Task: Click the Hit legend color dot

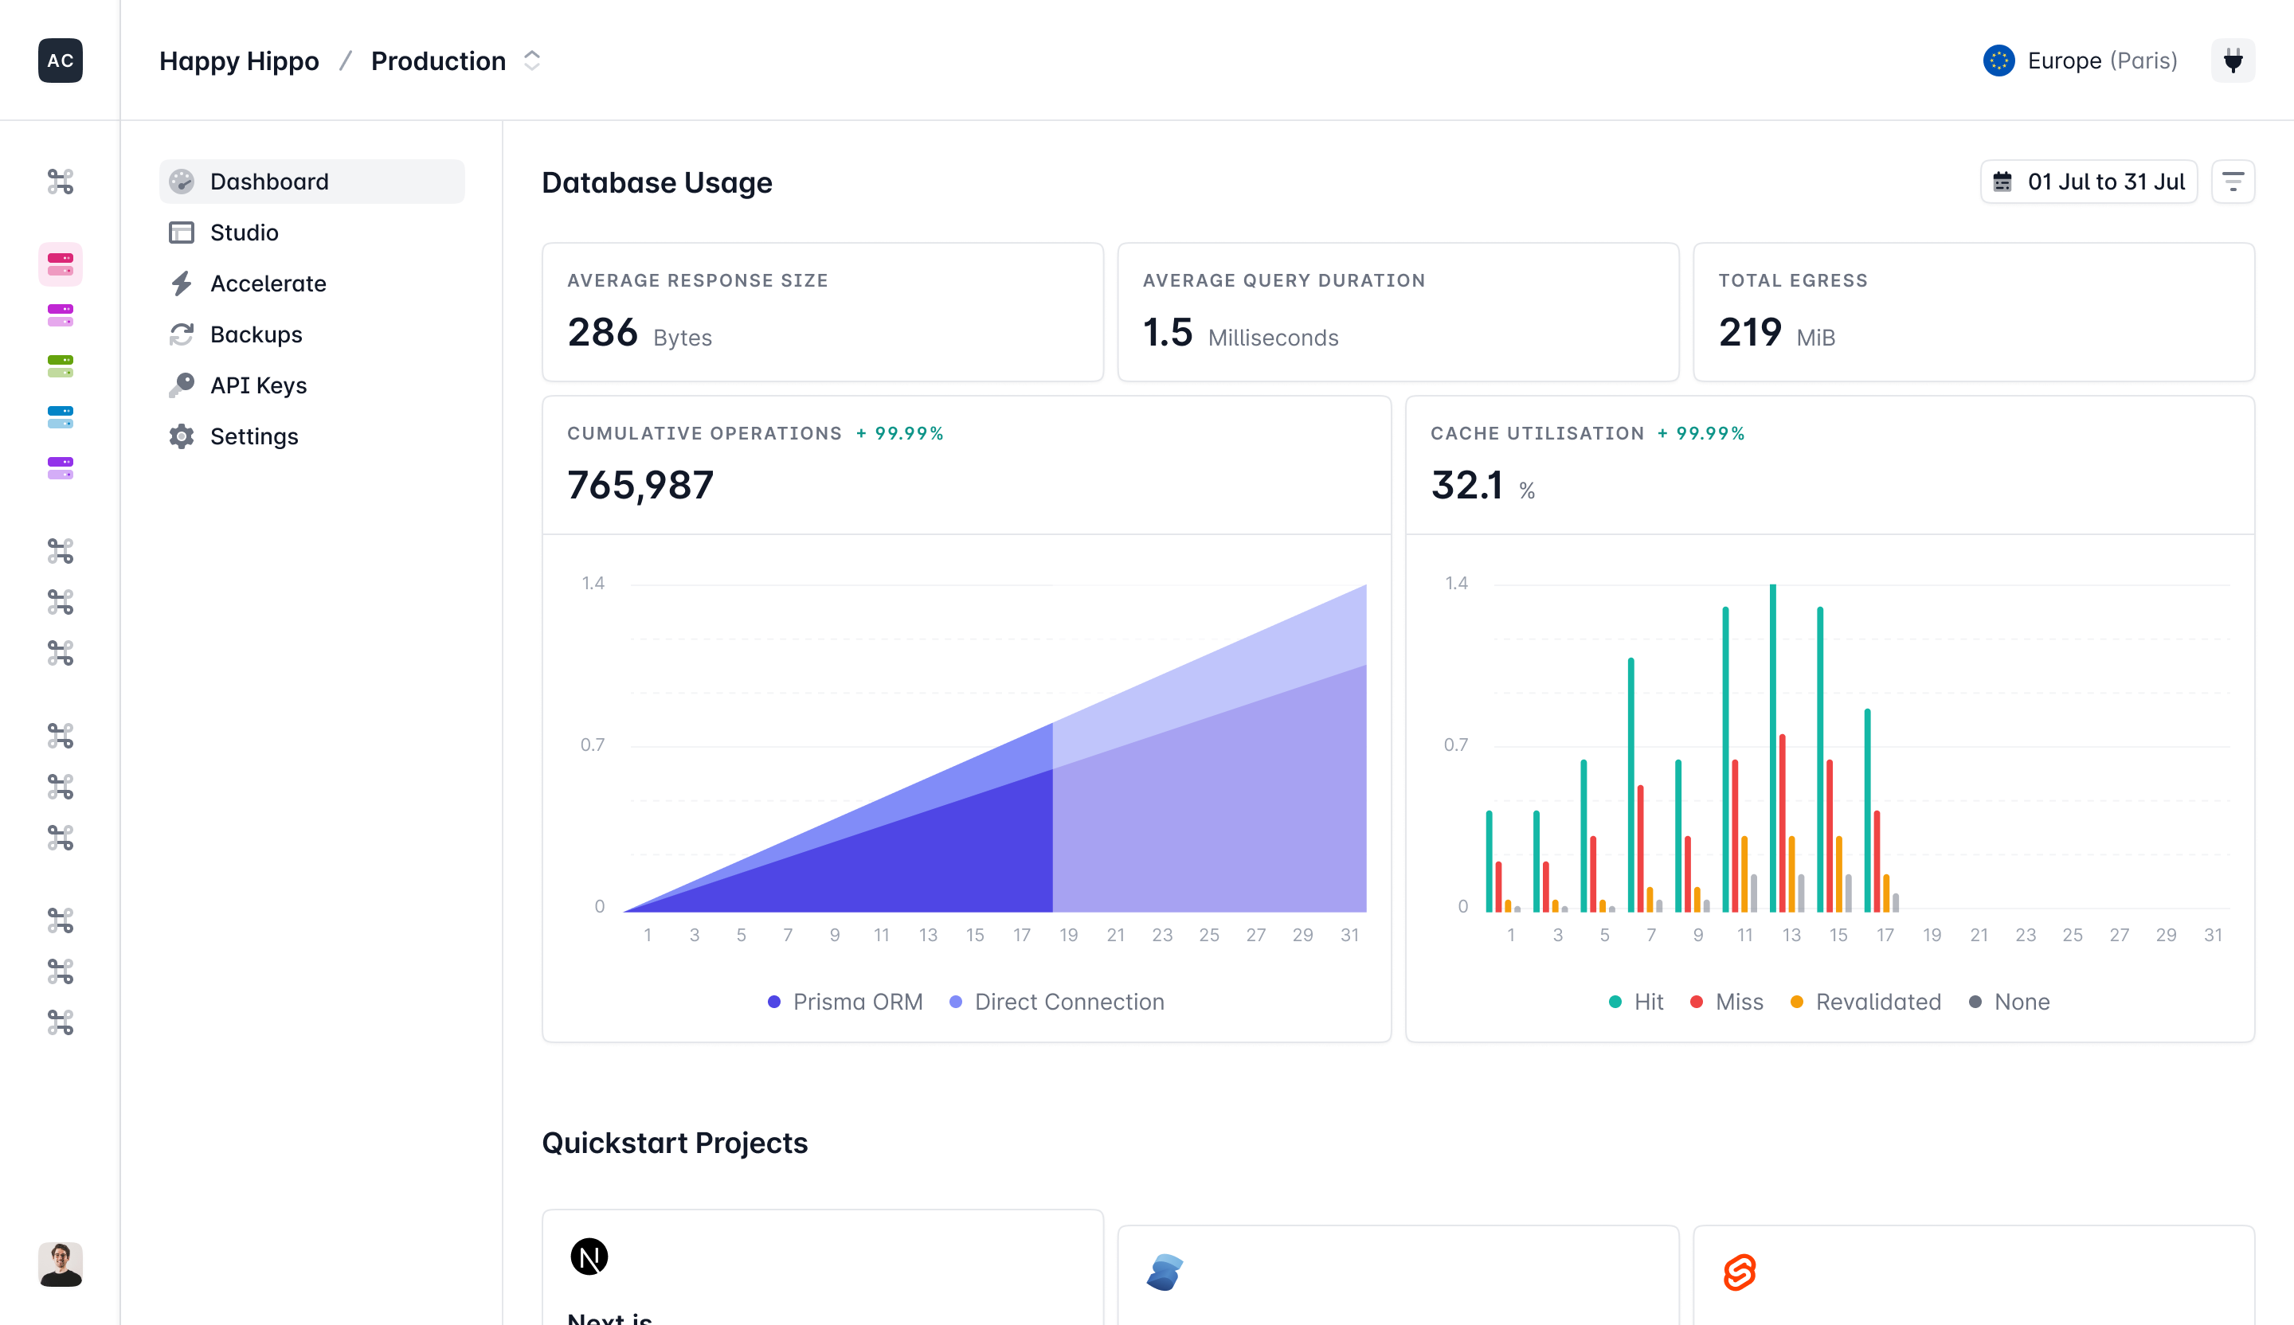Action: coord(1615,1002)
